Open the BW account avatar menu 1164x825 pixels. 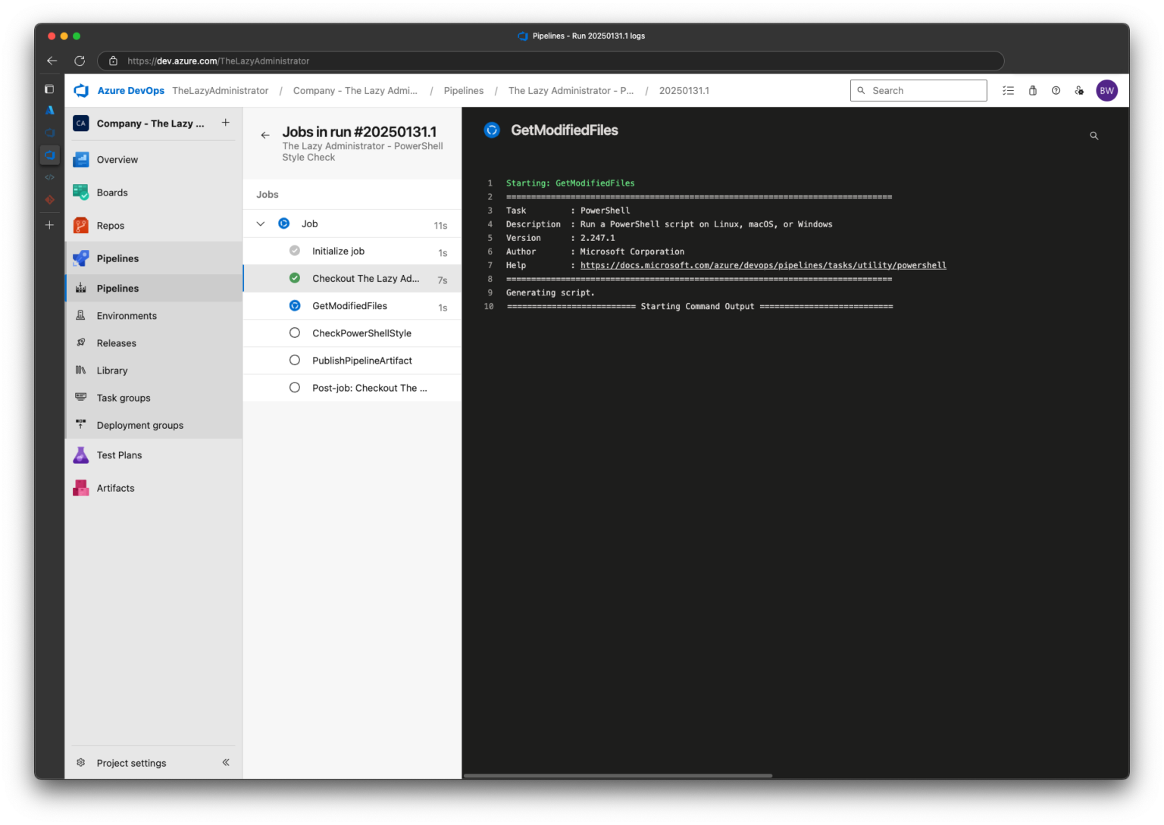(1107, 91)
